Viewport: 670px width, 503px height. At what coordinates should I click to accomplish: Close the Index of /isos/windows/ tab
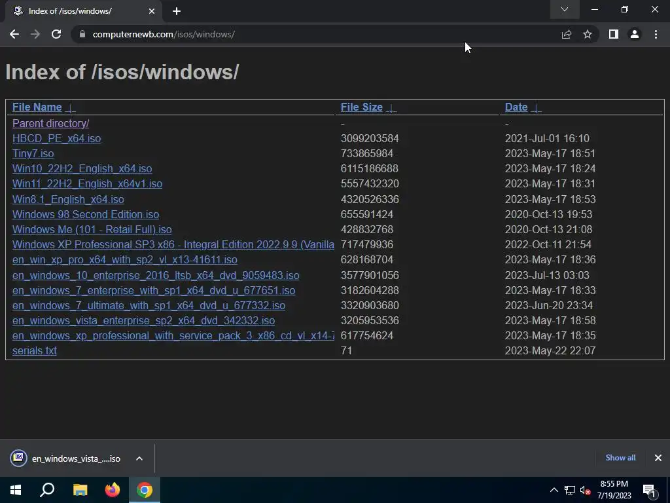(152, 11)
